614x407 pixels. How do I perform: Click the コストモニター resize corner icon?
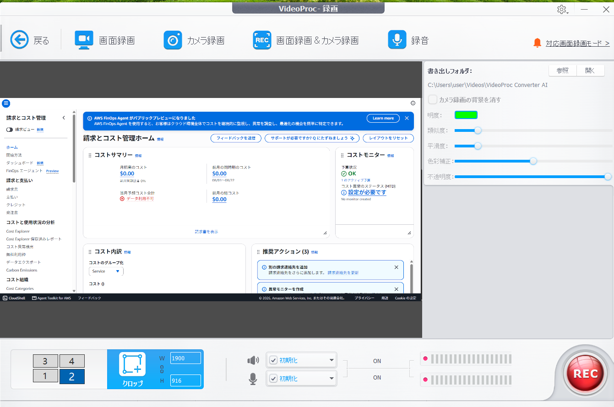409,233
